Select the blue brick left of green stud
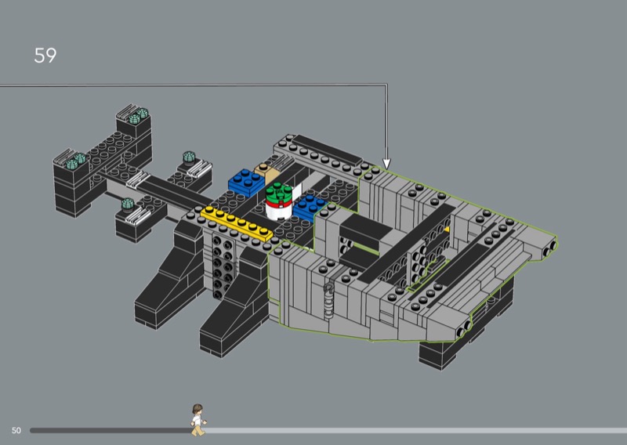The height and width of the screenshot is (445, 627). 247,184
